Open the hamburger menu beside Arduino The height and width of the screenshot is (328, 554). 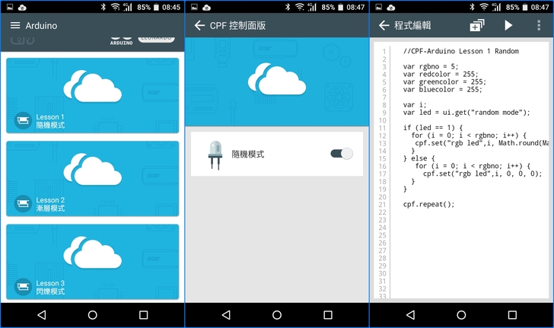[x=15, y=25]
